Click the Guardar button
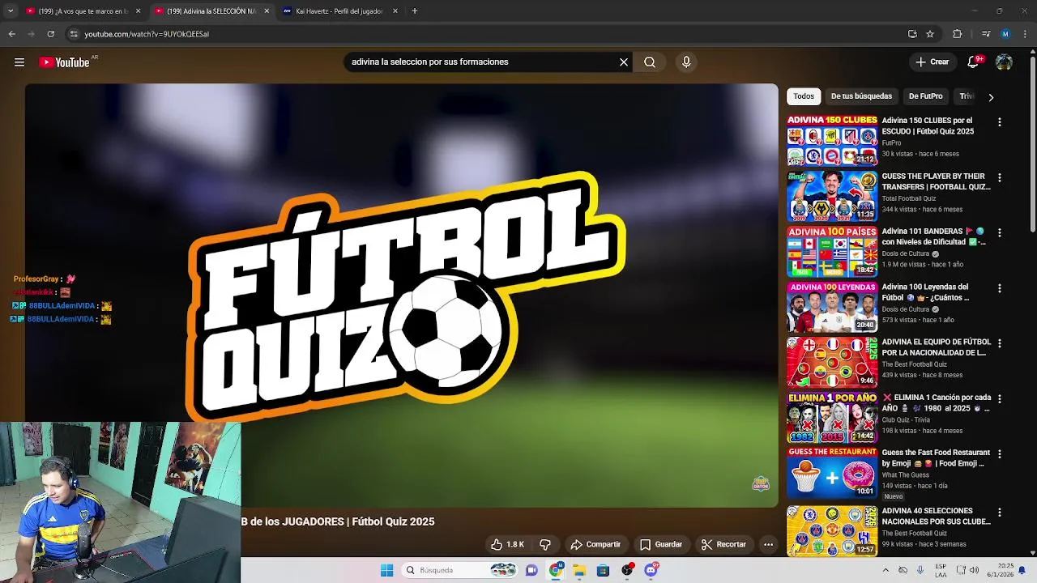Image resolution: width=1037 pixels, height=583 pixels. (661, 544)
